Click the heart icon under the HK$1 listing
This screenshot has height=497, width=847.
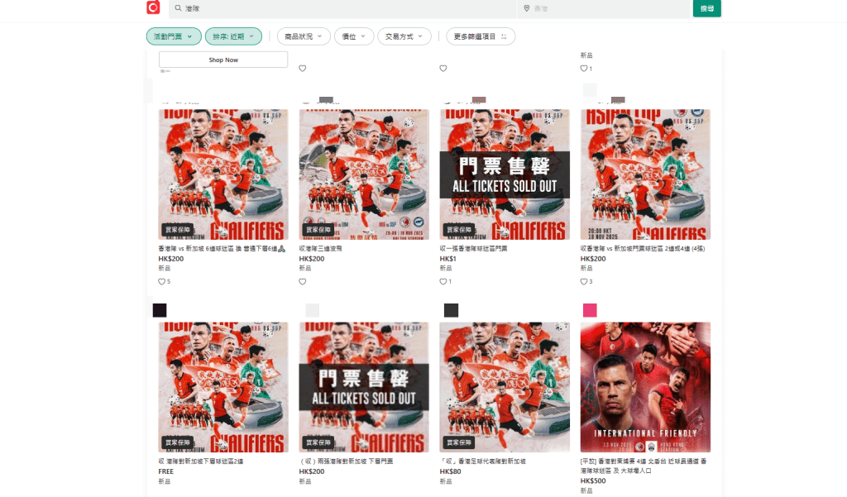point(443,281)
